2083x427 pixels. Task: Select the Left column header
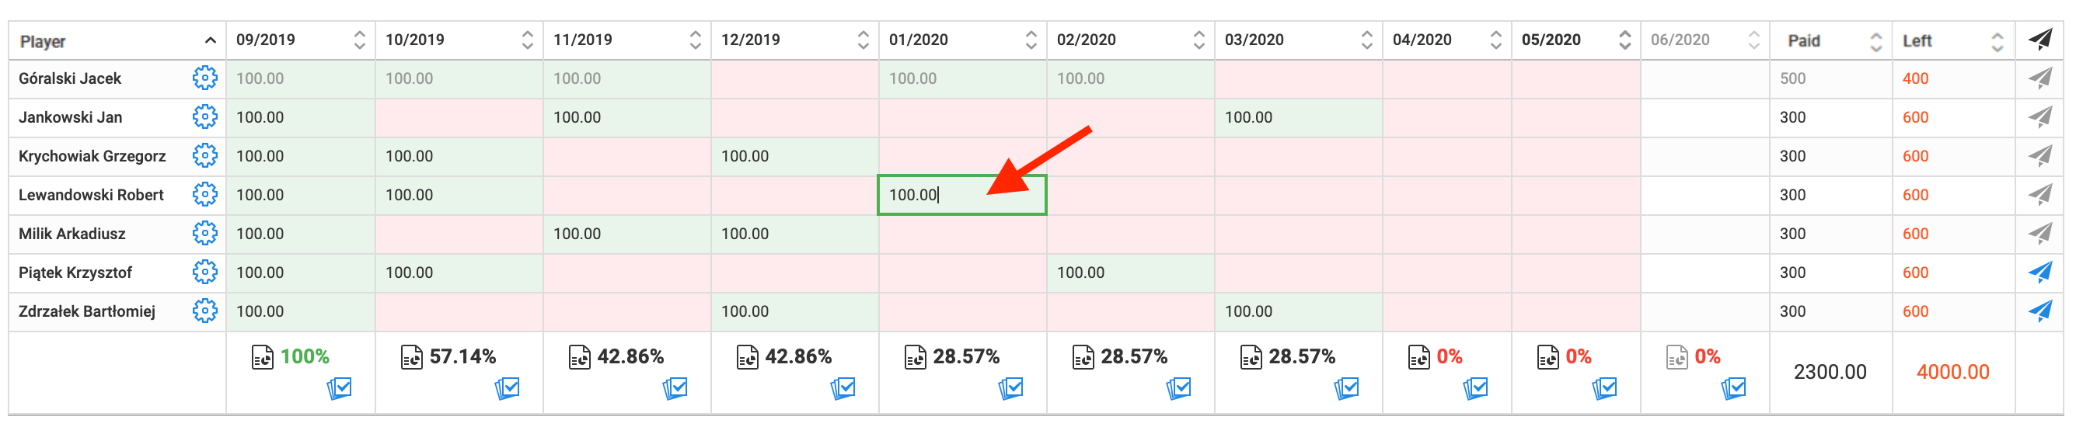pyautogui.click(x=1917, y=40)
